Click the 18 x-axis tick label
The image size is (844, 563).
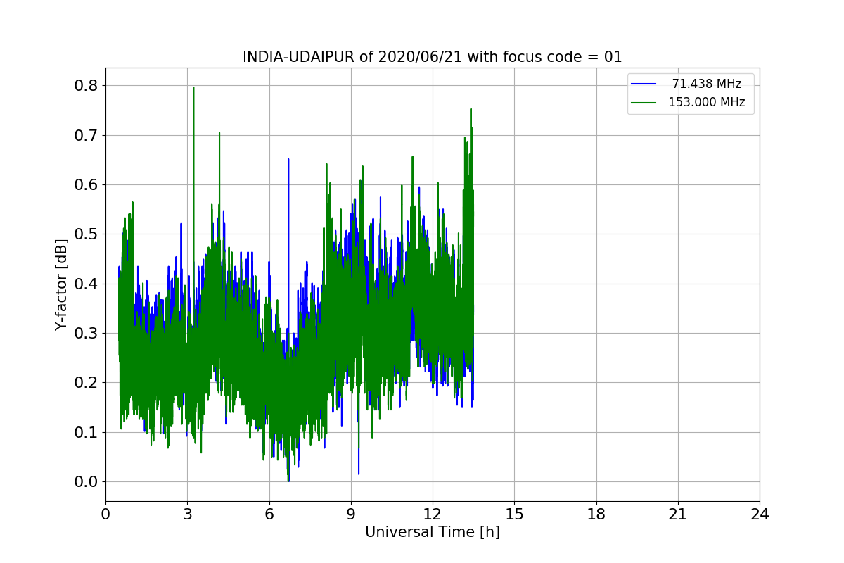click(596, 514)
